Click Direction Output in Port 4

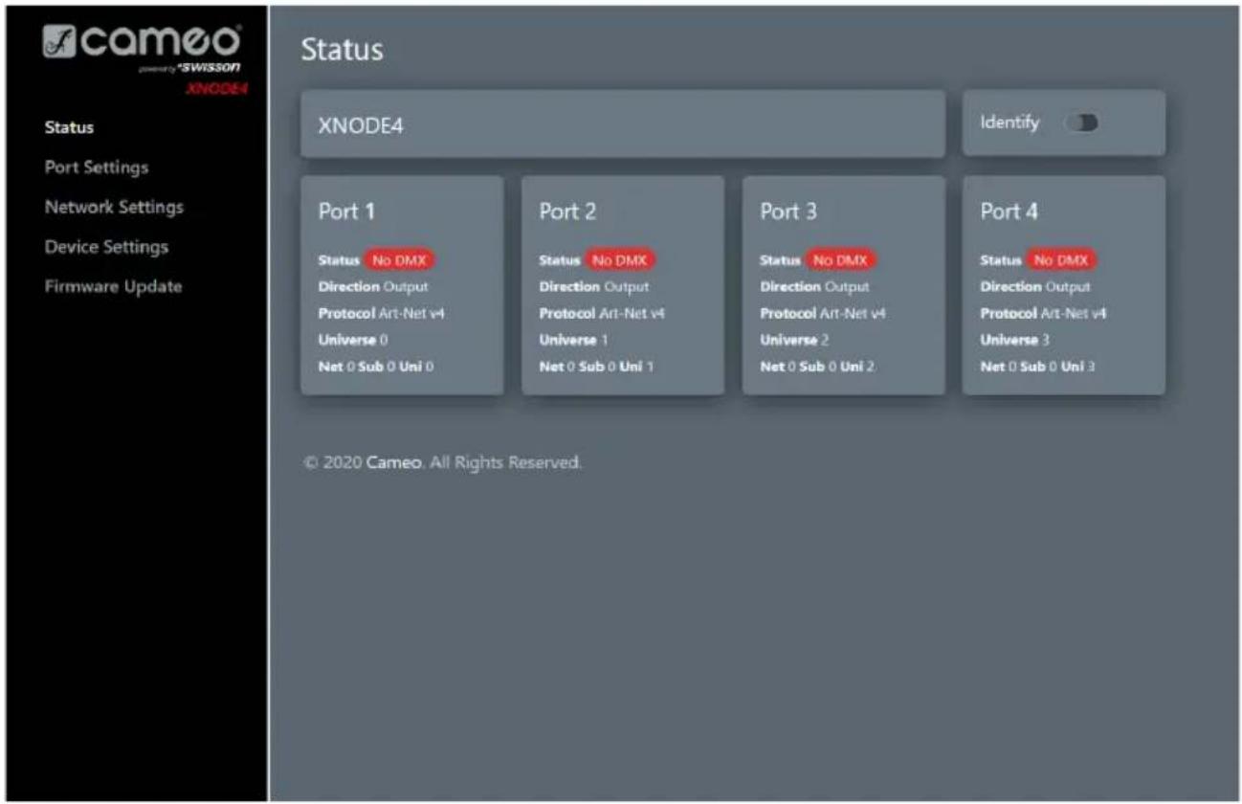click(x=1035, y=286)
